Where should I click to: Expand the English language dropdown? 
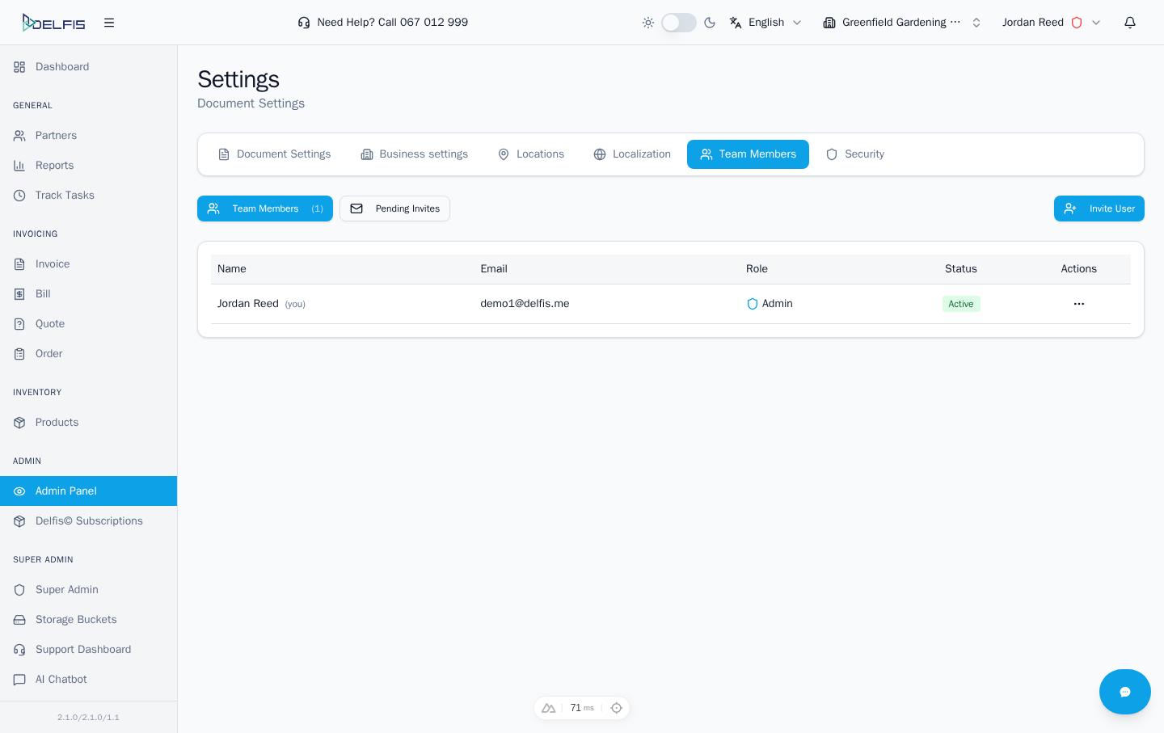[765, 23]
